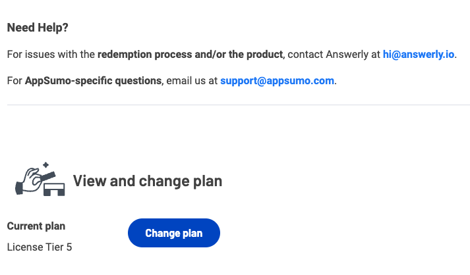The image size is (470, 275).
Task: Click the horizontal divider below the help section
Action: pyautogui.click(x=239, y=105)
